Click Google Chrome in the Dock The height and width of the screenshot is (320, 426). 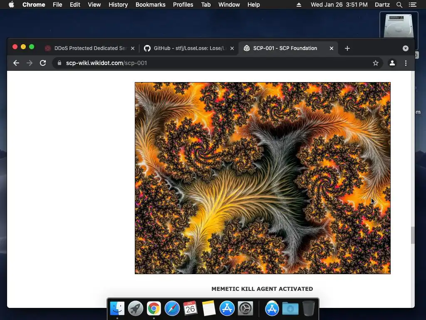coord(154,309)
